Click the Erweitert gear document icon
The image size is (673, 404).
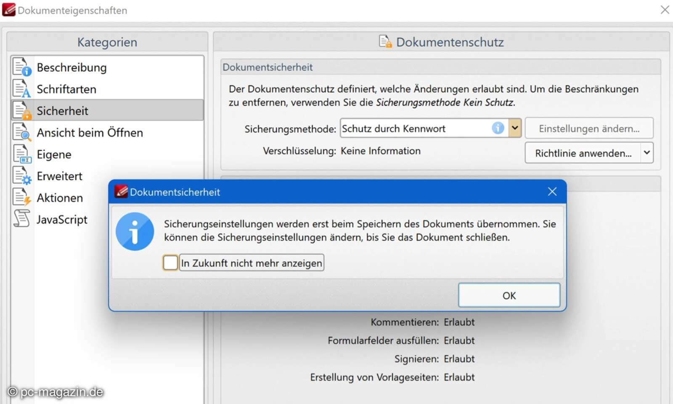point(21,175)
